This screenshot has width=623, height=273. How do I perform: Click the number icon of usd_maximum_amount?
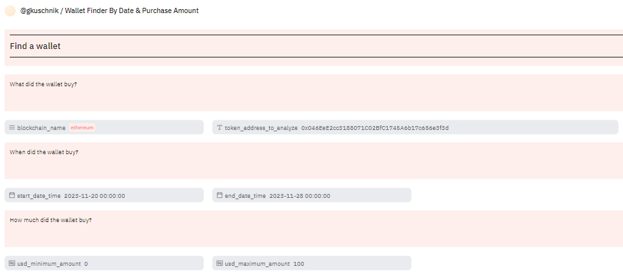pos(219,263)
